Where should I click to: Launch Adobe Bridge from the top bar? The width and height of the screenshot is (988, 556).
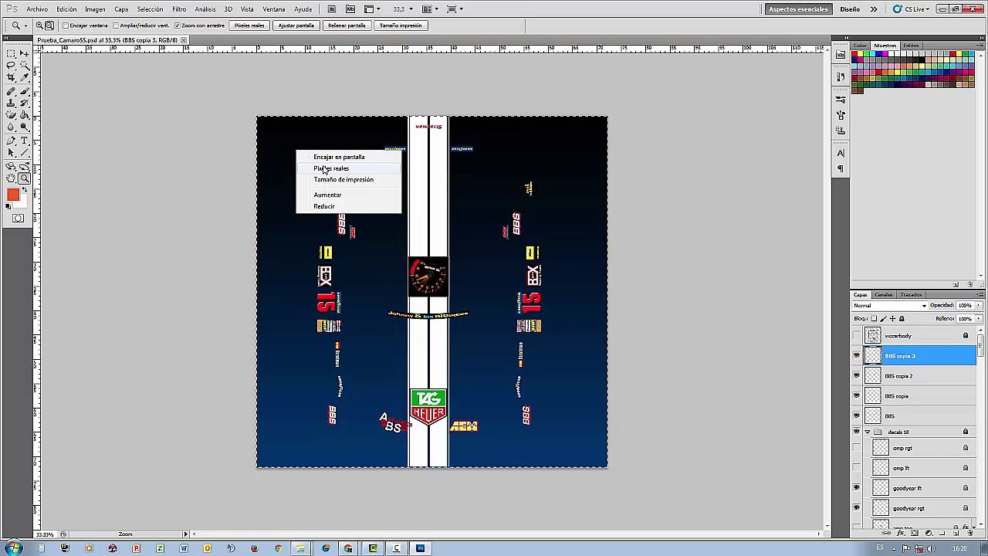(331, 9)
